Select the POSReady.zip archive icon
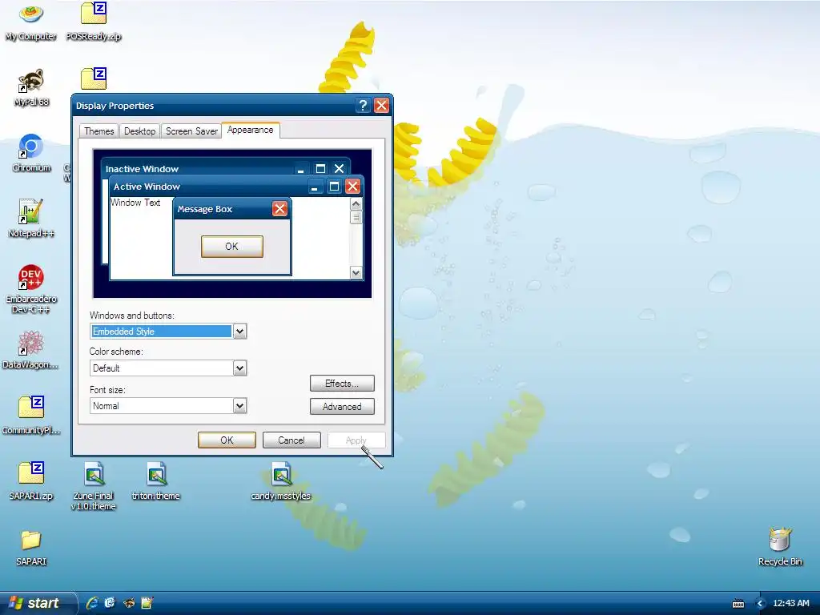Screen dimensions: 820x615 [x=93, y=21]
